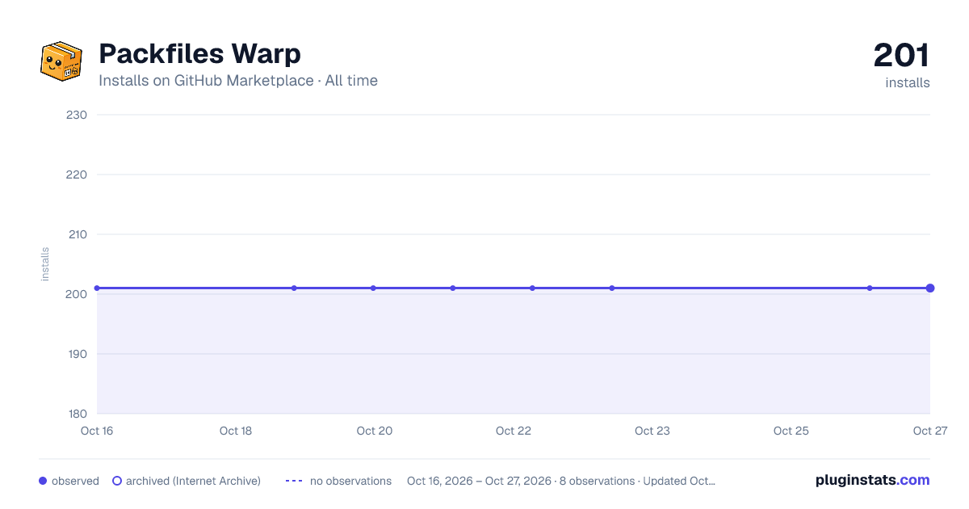Click the date range and observations footer text
The image size is (969, 509).
pos(561,481)
